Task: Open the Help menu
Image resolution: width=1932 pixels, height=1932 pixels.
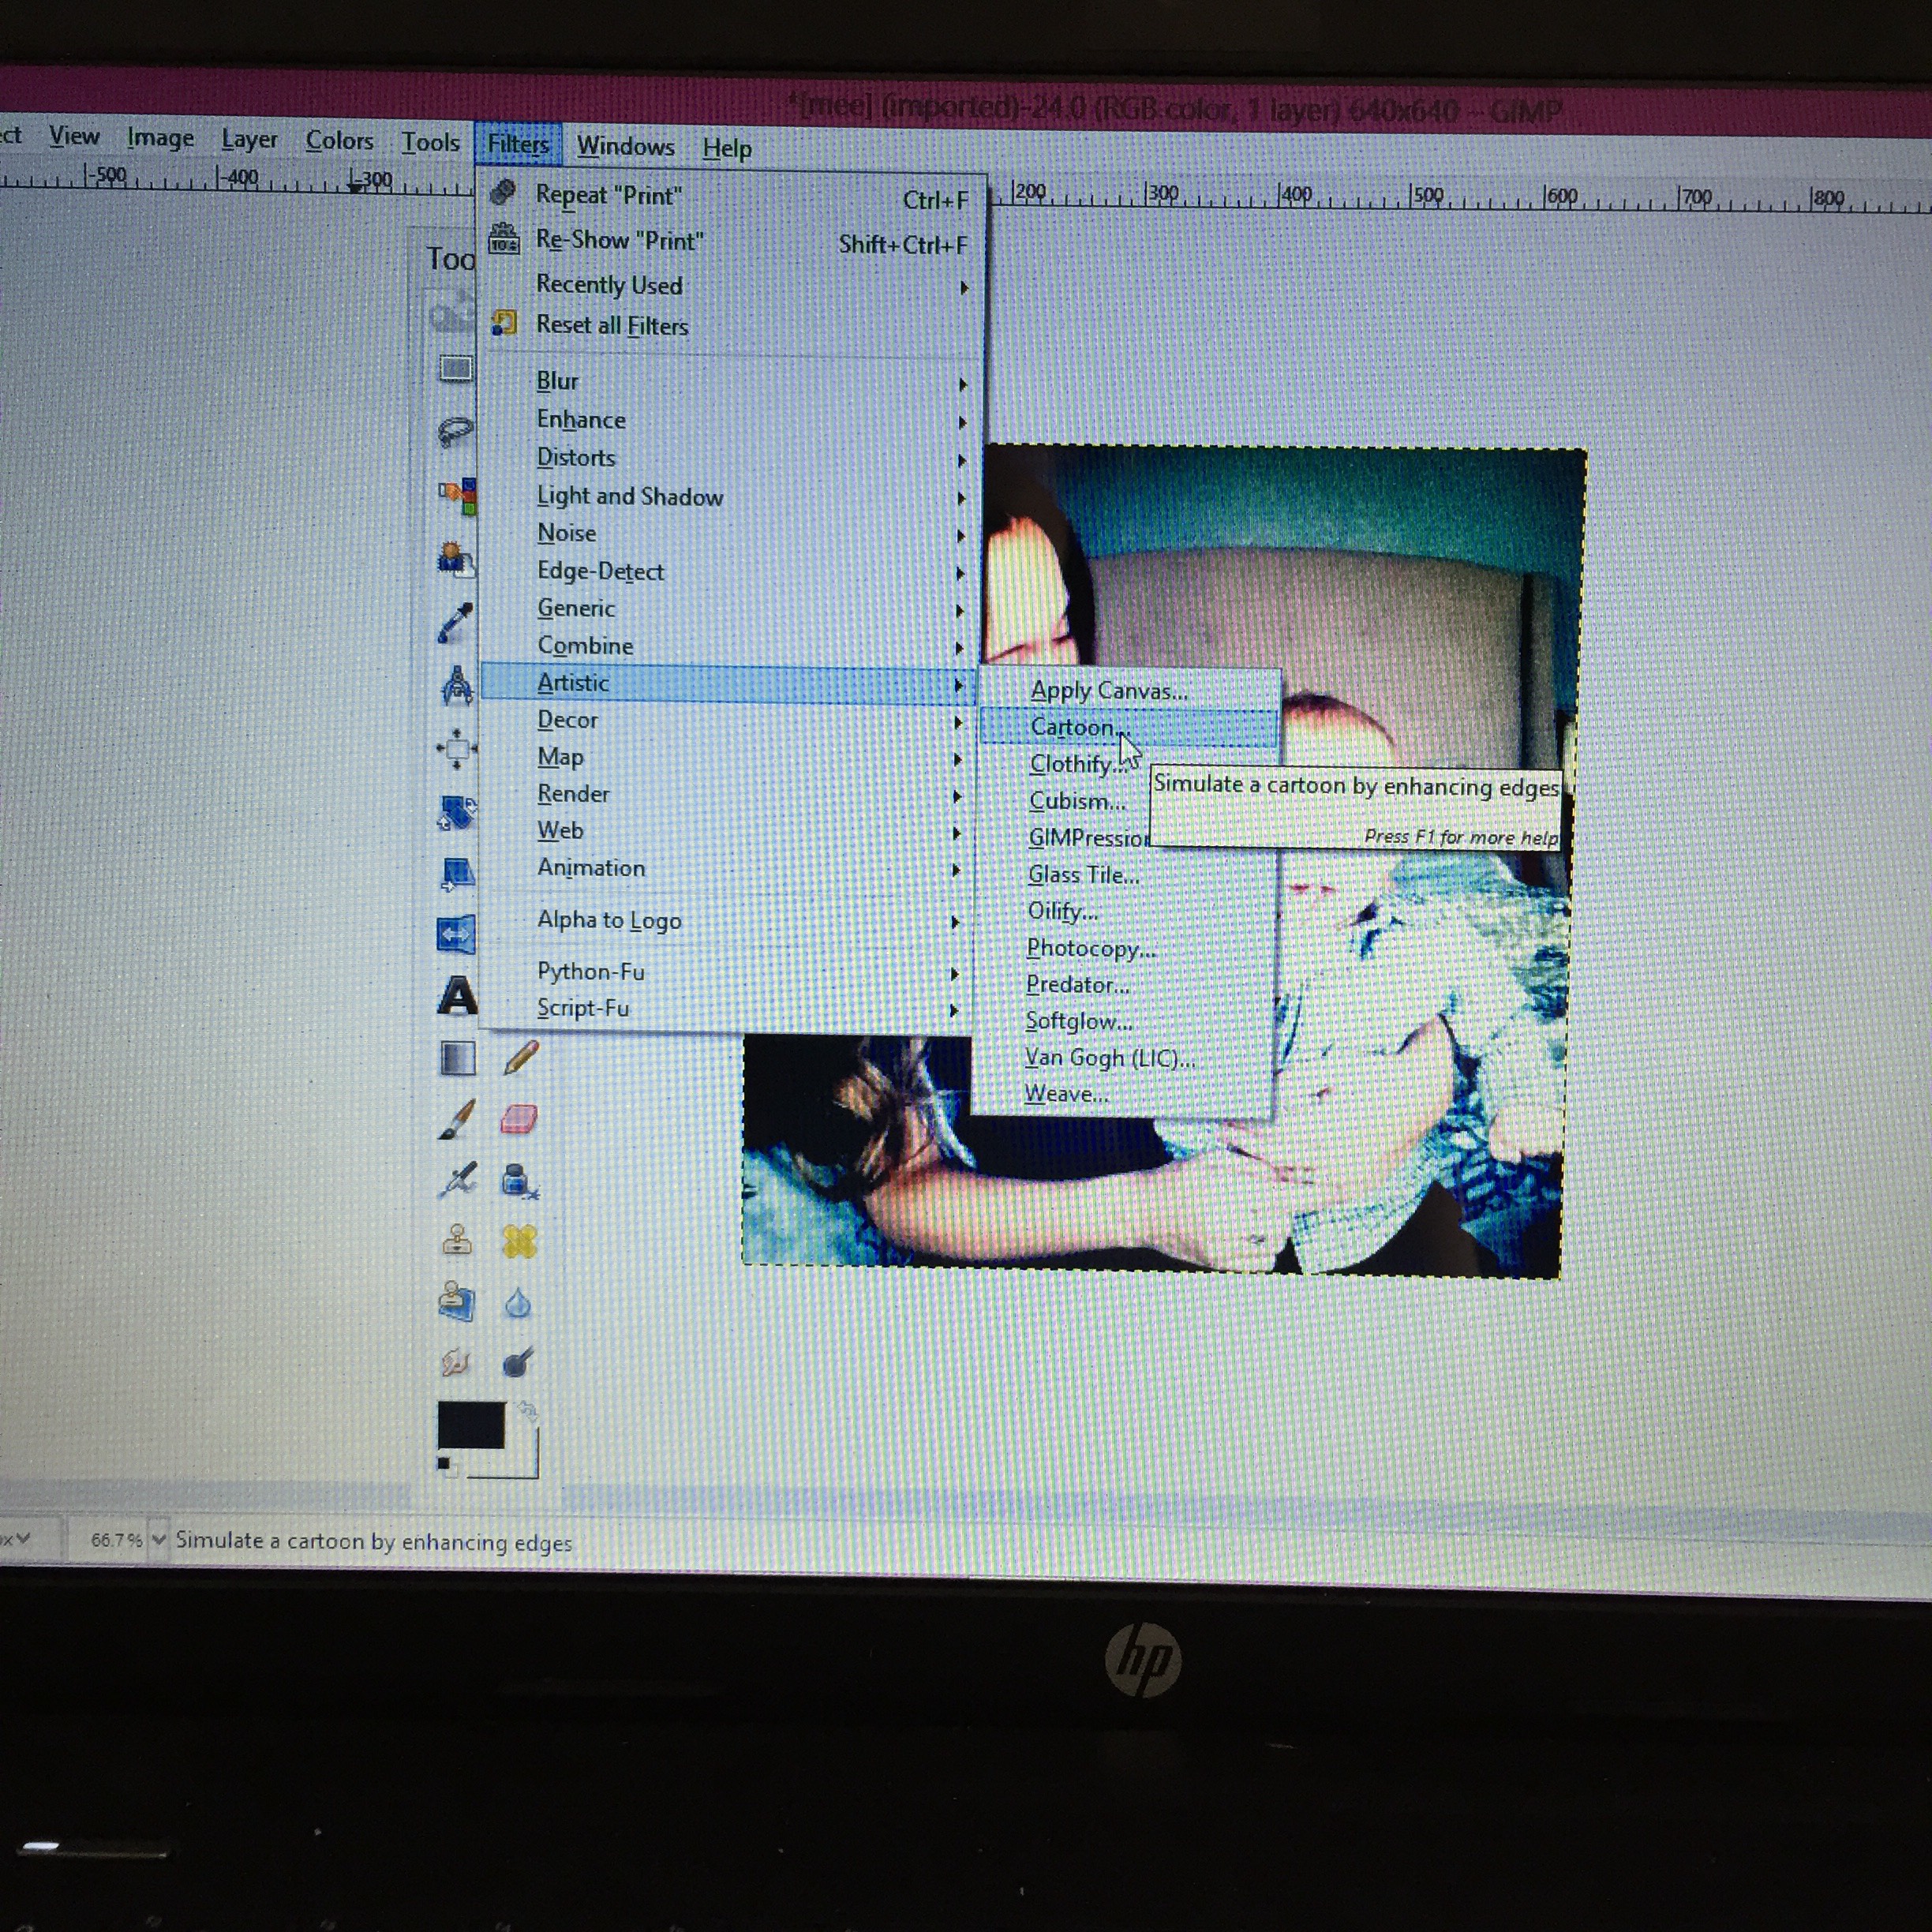Action: tap(727, 149)
